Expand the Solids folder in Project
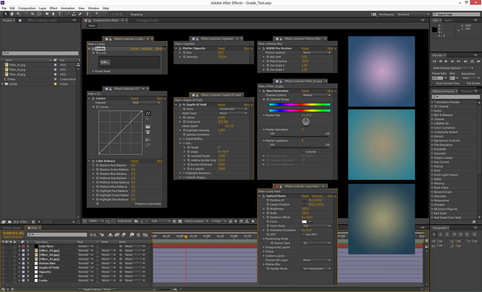Screen dimensions: 482x292 [3, 84]
